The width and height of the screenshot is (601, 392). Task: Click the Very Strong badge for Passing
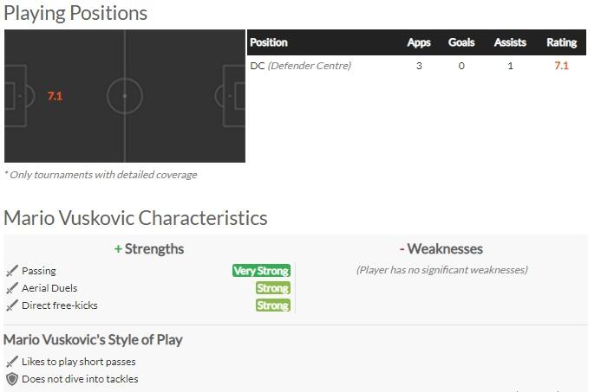(261, 271)
